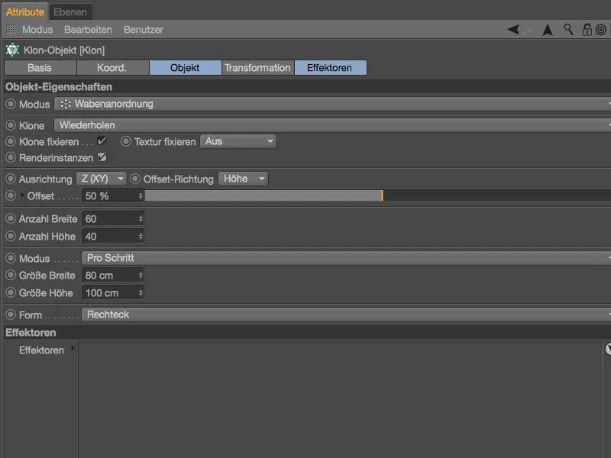Toggle animation dot next to Klone
This screenshot has height=458, width=611.
[x=11, y=125]
